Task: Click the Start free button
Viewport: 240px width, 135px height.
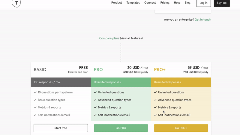Action: point(61,128)
